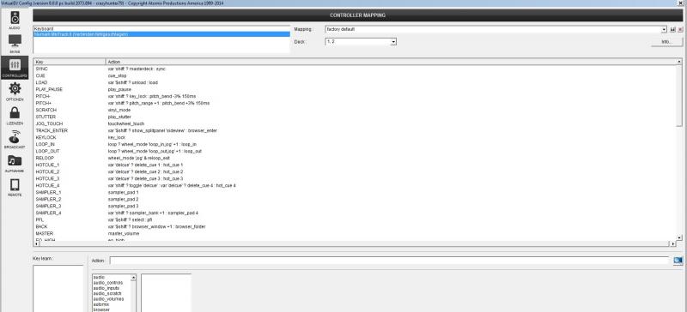Click the save mapping icon
This screenshot has width=687, height=312.
click(x=672, y=29)
